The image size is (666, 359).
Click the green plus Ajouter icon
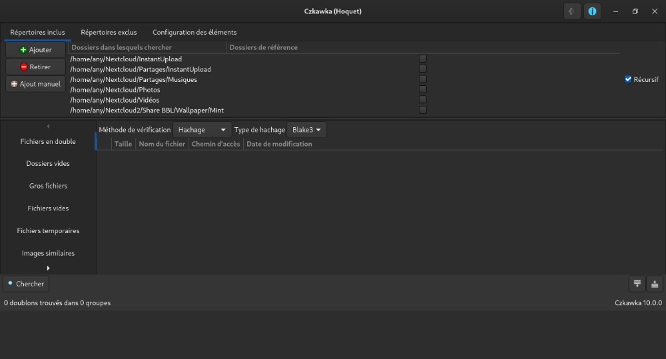(x=23, y=50)
